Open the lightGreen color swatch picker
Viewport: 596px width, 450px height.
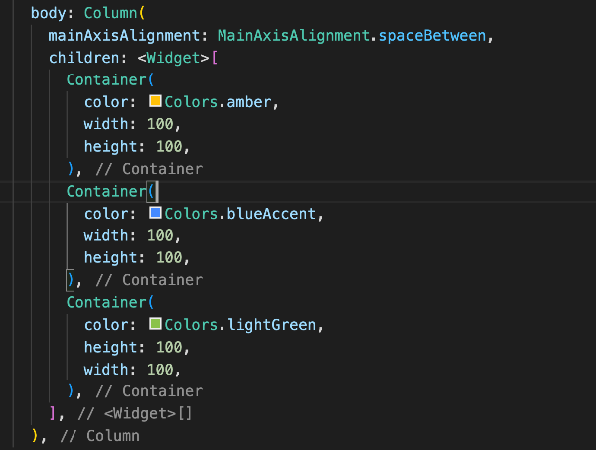point(155,324)
